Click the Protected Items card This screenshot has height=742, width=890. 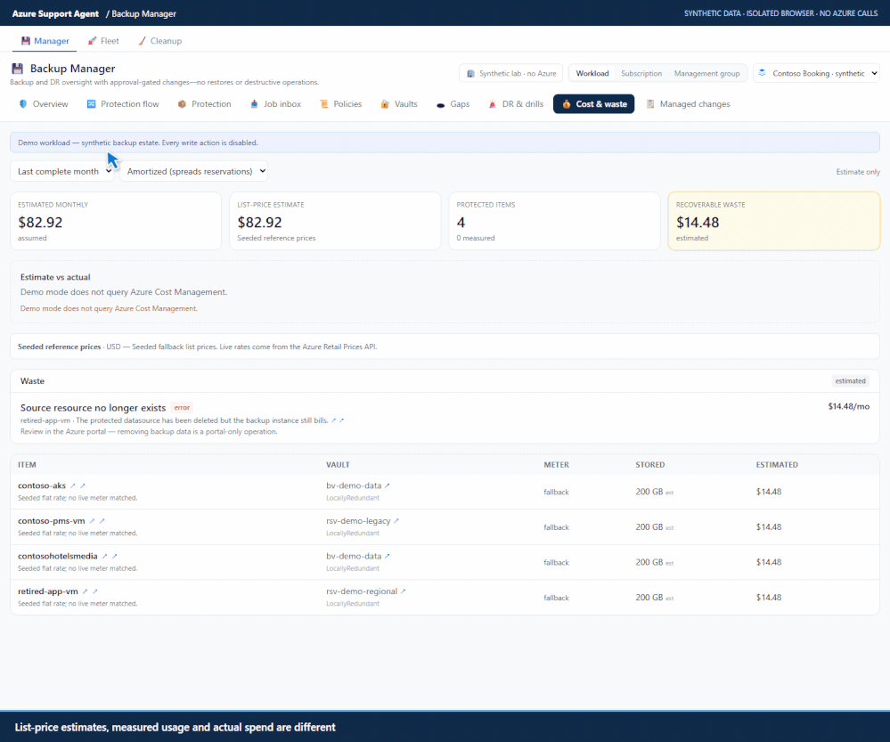tap(554, 221)
